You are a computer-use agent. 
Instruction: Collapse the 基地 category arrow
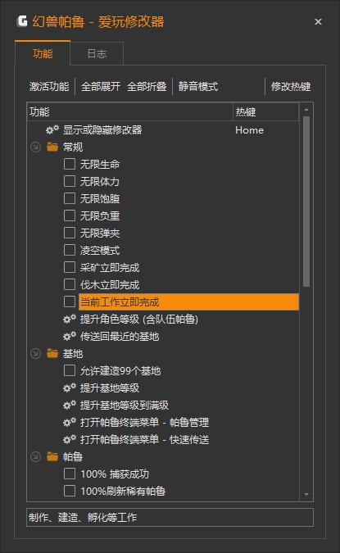(x=35, y=353)
